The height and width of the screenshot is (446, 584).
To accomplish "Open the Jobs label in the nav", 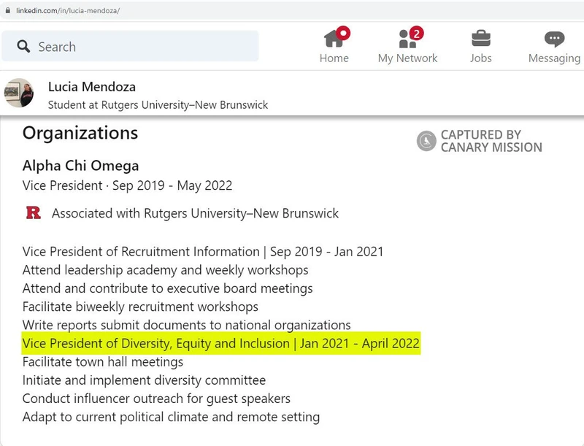I will [481, 58].
